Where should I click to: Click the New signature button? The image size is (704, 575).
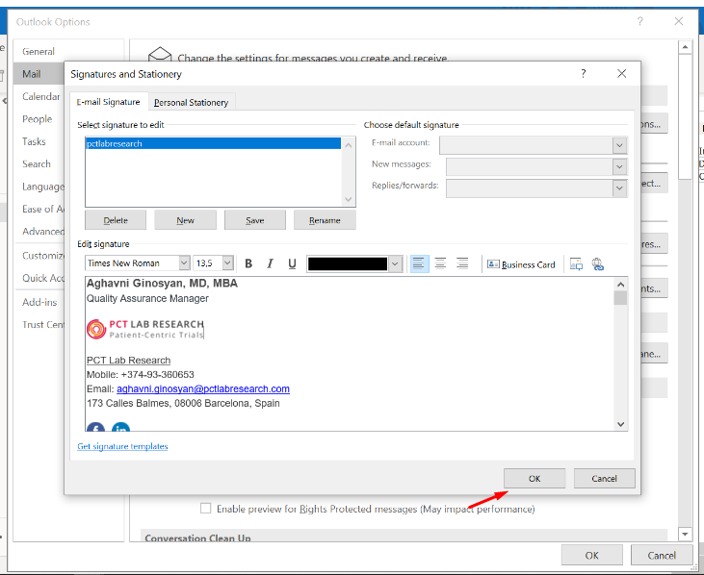[185, 220]
